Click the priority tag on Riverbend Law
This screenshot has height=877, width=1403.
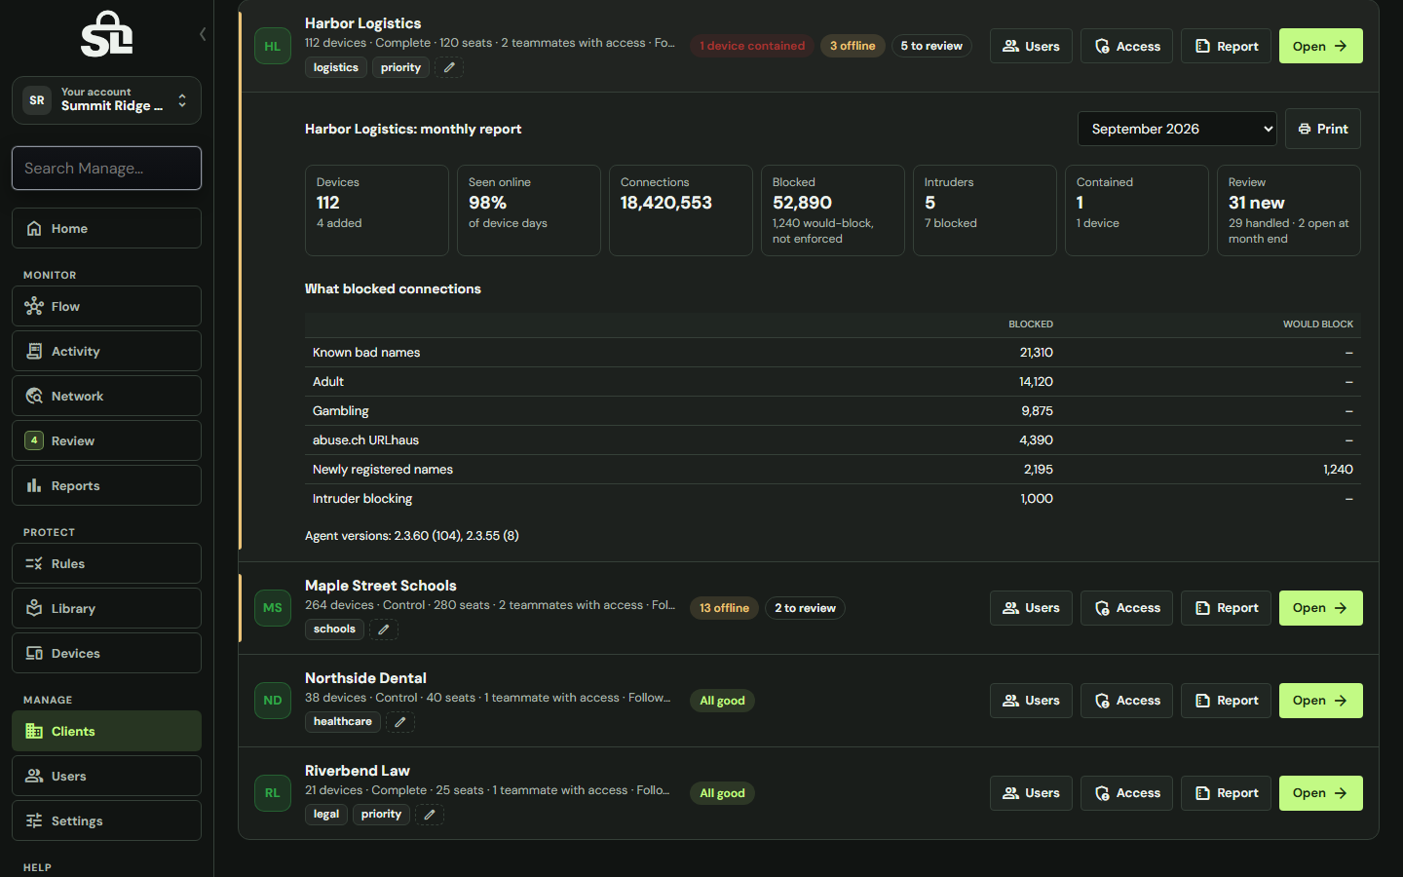coord(381,815)
